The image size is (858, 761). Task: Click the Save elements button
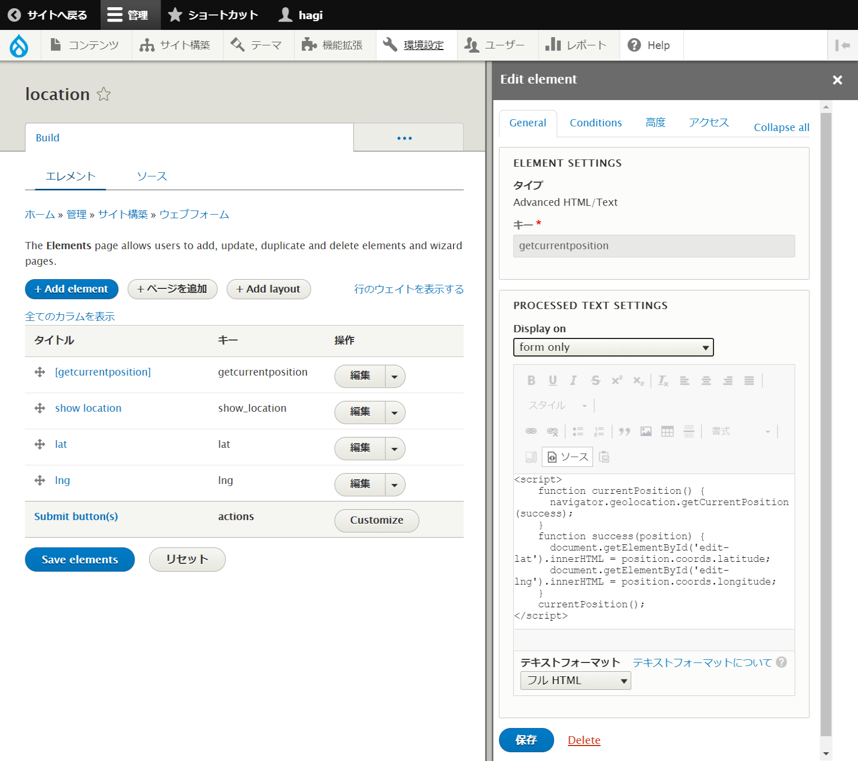tap(80, 560)
